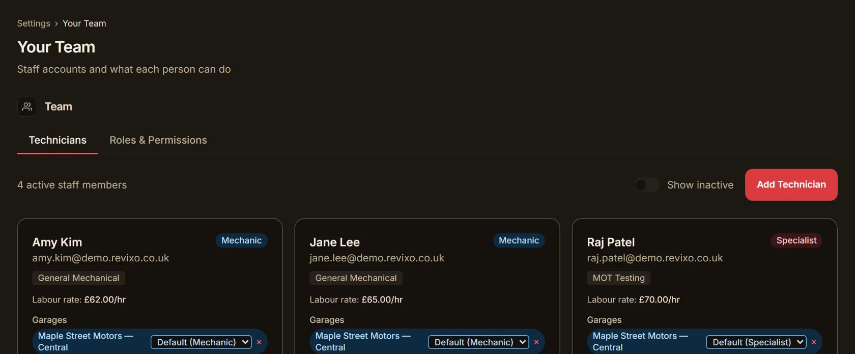Click the £70.00/hr labour rate

[660, 299]
